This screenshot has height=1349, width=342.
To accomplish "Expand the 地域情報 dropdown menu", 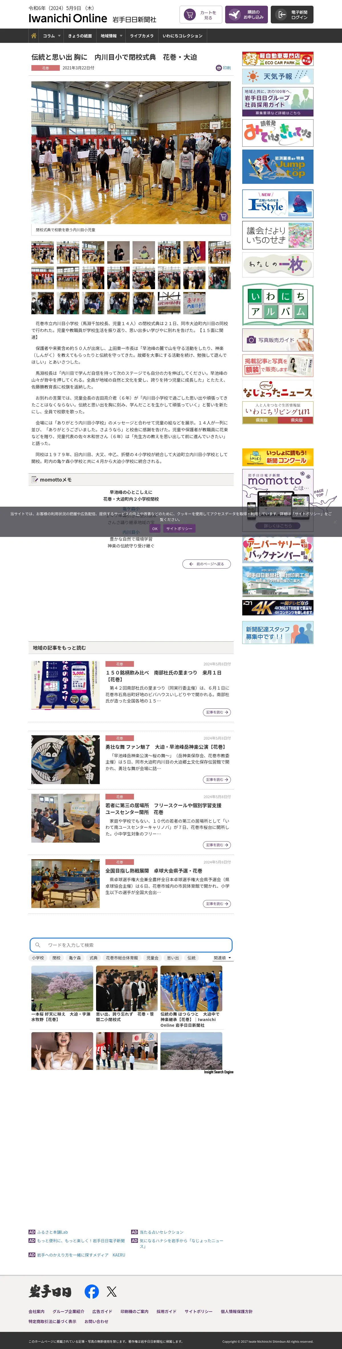I will click(111, 36).
